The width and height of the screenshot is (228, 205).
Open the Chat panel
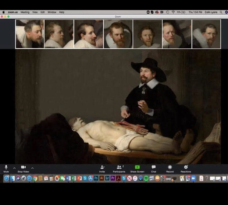154,169
